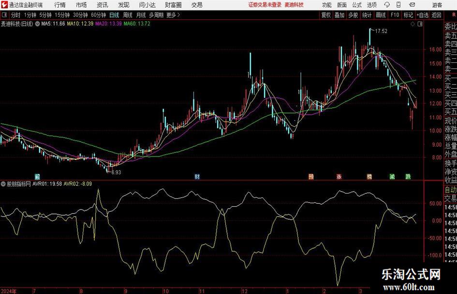Open the mobile phone icon in top bar
The width and height of the screenshot is (457, 294).
pos(398,5)
